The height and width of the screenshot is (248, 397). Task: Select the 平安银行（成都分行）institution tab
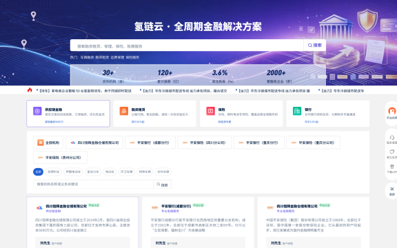click(x=150, y=143)
